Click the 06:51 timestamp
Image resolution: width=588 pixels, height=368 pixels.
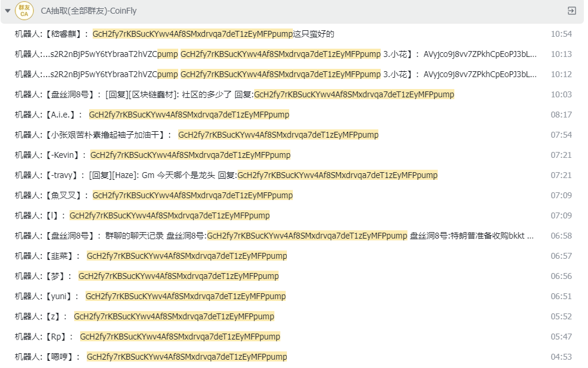click(561, 296)
